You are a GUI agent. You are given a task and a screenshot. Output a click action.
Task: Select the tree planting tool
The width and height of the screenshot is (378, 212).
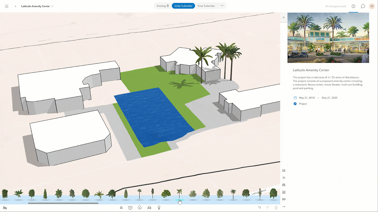click(140, 207)
